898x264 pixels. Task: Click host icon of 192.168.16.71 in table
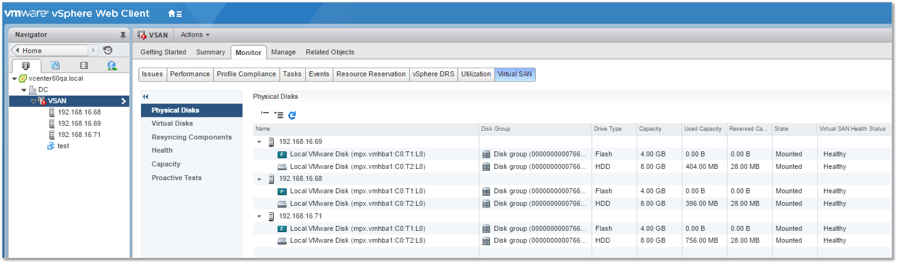tap(271, 216)
